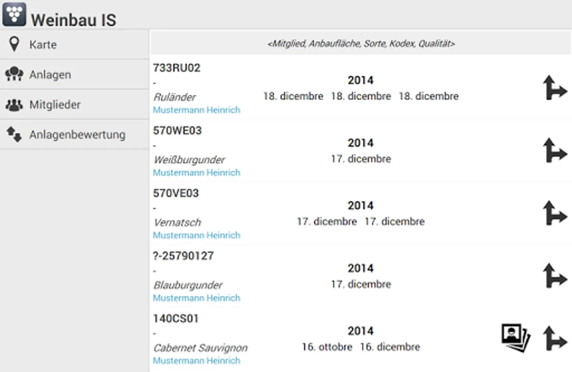Navigate using arrow icon for 733RU02
This screenshot has height=372, width=572.
tap(555, 88)
